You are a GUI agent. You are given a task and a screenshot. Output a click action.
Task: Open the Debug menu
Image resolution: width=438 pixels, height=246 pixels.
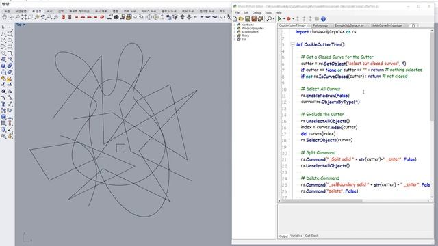click(x=257, y=12)
